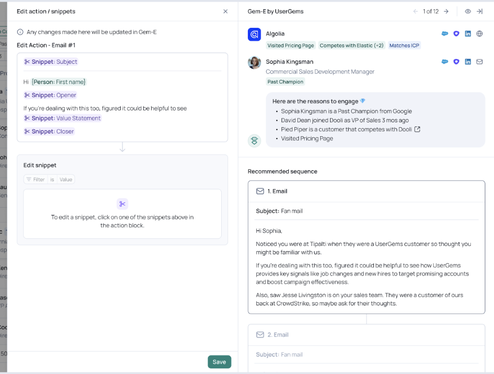This screenshot has width=494, height=374.
Task: Click the Edit Action - Email #1 heading
Action: tap(46, 45)
